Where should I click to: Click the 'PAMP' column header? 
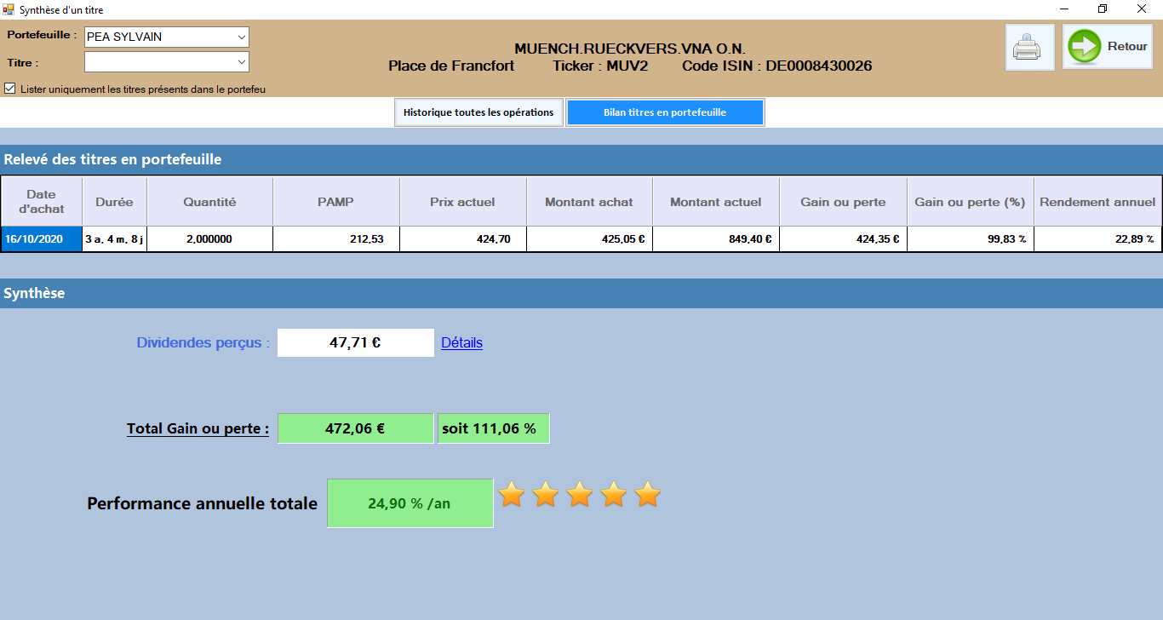[336, 202]
